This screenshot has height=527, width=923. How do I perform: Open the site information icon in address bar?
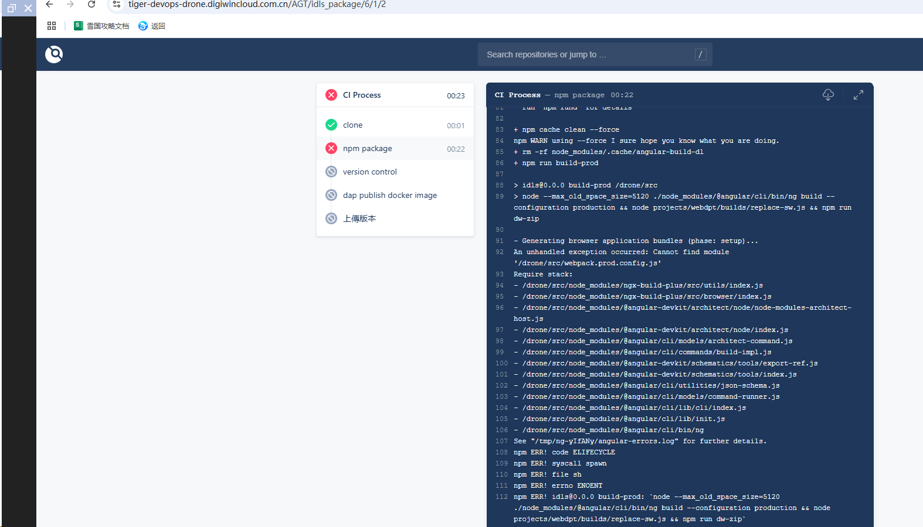coord(117,4)
